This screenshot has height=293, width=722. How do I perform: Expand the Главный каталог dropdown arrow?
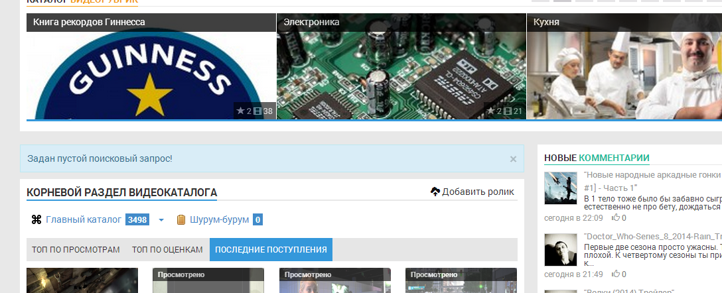tap(161, 220)
